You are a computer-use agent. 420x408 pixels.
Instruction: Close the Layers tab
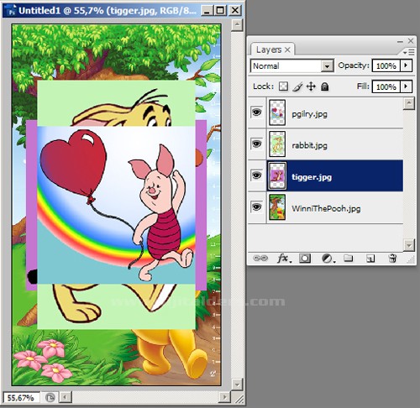[287, 50]
